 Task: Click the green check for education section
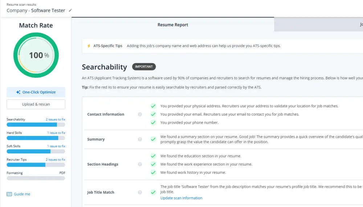153,156
